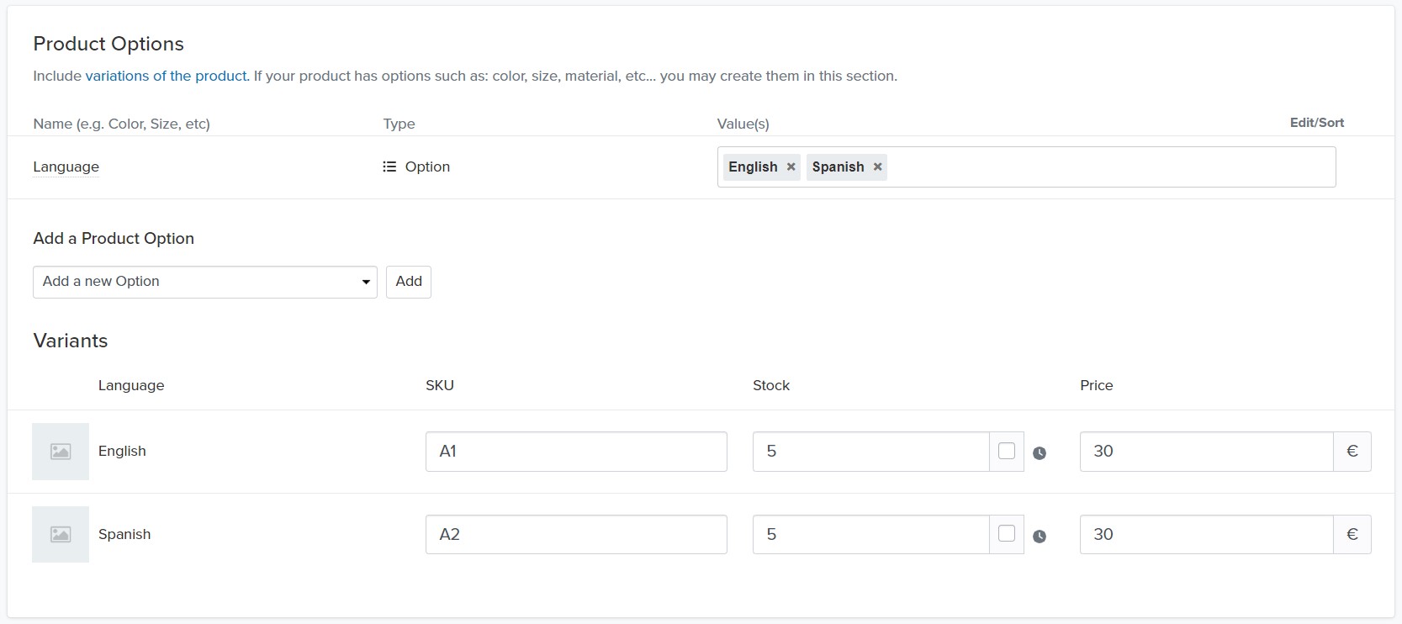Click the image placeholder for English variant

[61, 452]
